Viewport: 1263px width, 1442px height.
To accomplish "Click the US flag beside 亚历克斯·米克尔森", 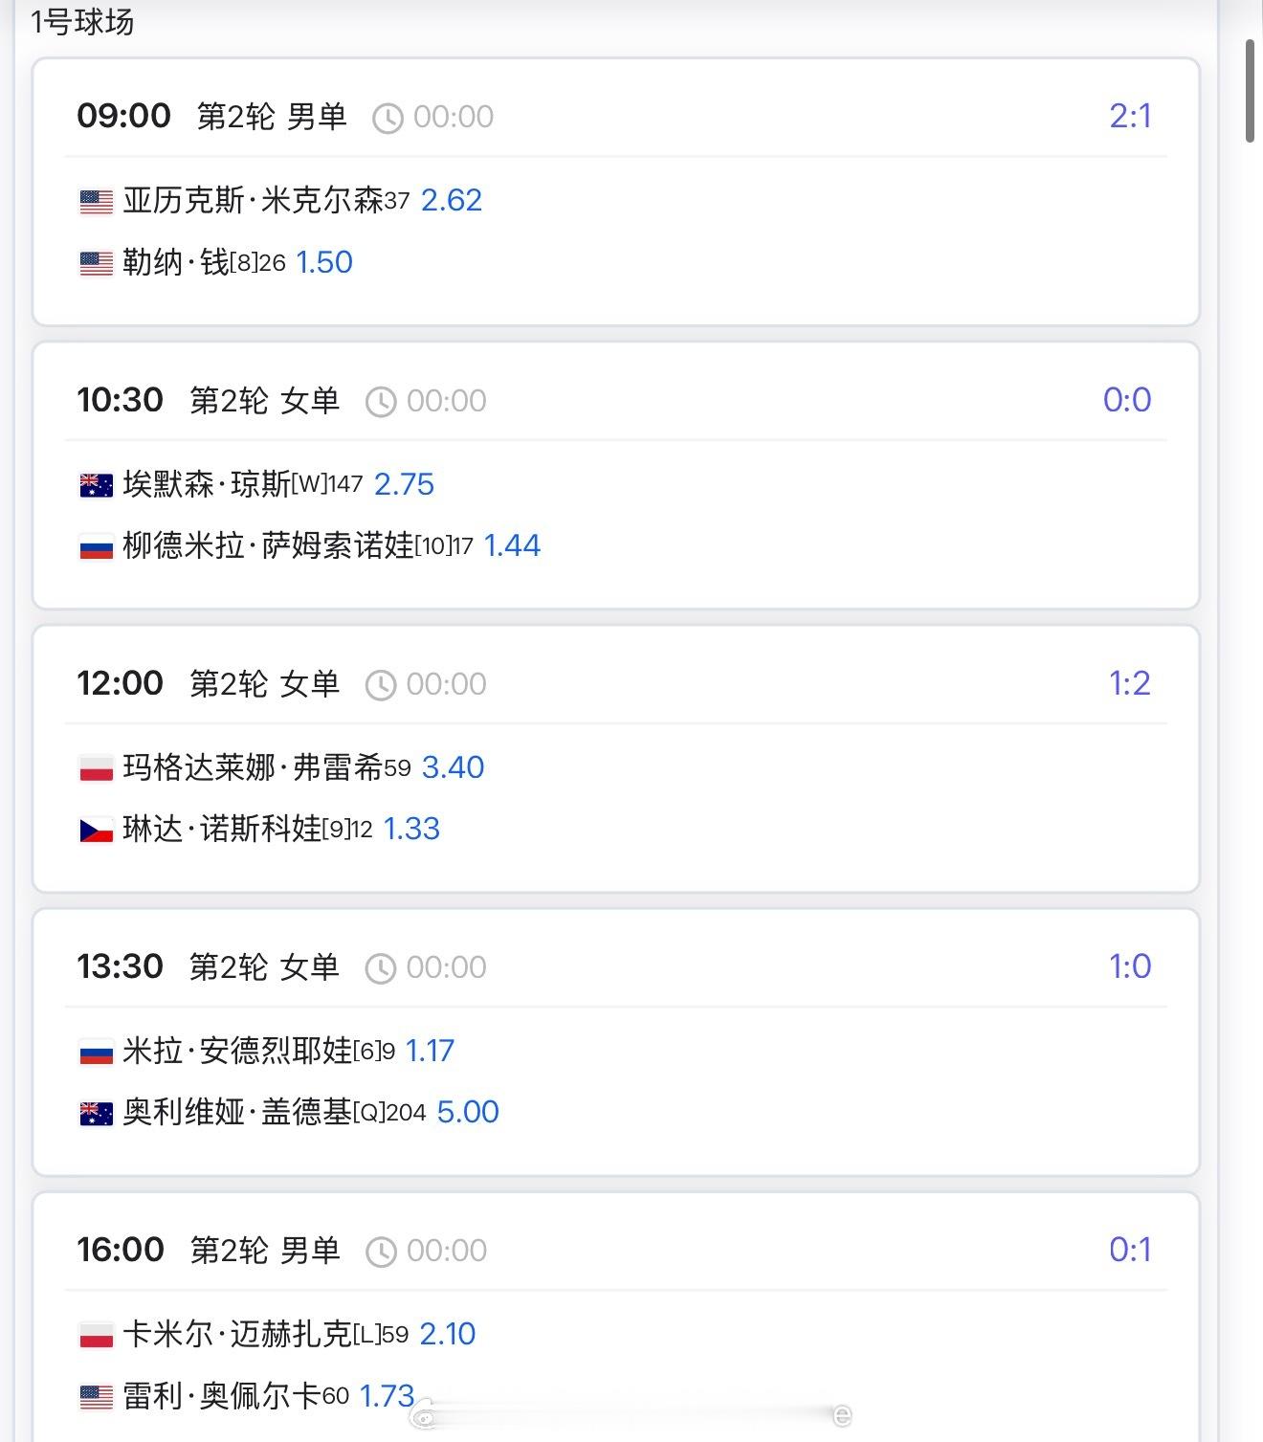I will tap(96, 202).
